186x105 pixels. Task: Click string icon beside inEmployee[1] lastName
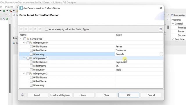tap(34, 66)
